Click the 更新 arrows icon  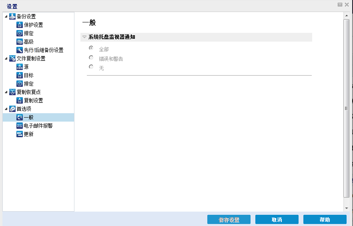pos(20,134)
